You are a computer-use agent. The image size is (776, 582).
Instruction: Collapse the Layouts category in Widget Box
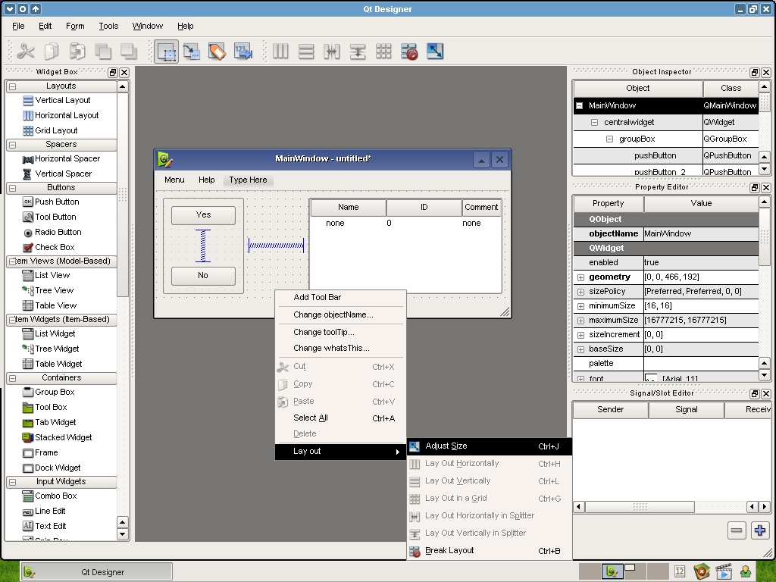click(x=13, y=86)
